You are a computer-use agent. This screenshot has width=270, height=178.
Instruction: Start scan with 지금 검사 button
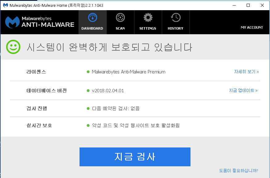(135, 157)
